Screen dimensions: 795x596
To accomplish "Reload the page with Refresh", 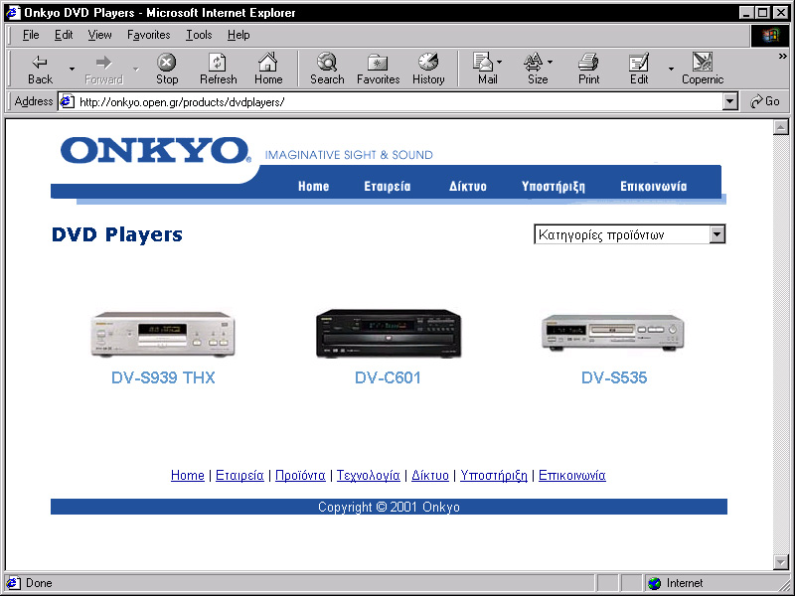I will point(218,69).
